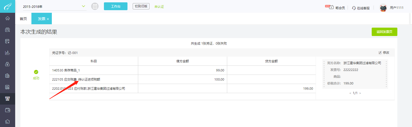The width and height of the screenshot is (412, 127).
Task: Click the 199.00 credit amount
Action: (308, 89)
